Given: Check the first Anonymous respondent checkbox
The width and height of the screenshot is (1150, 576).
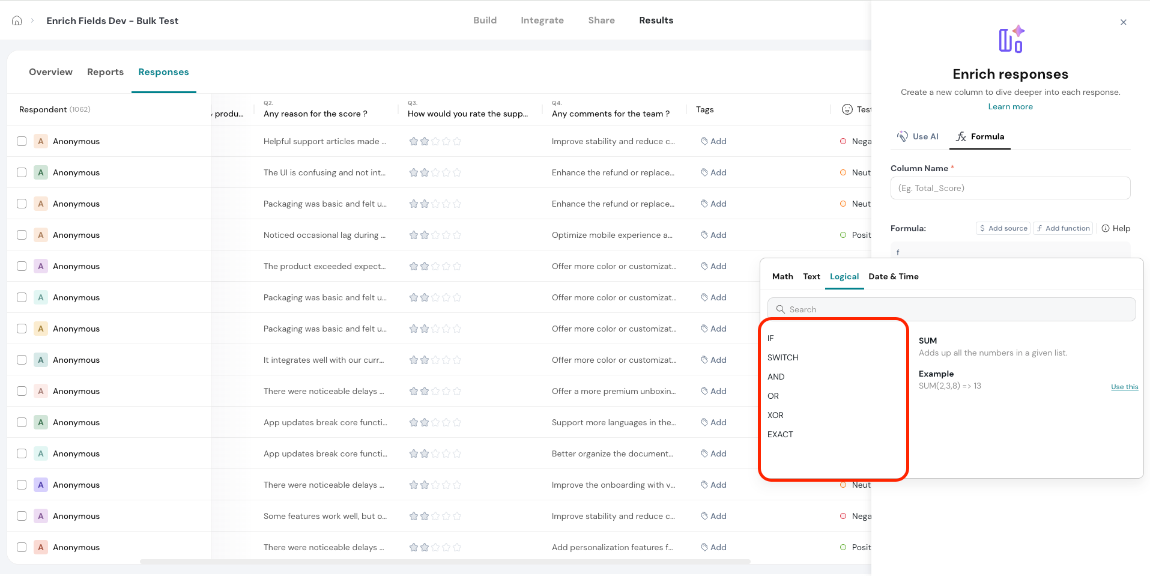Looking at the screenshot, I should pyautogui.click(x=22, y=141).
